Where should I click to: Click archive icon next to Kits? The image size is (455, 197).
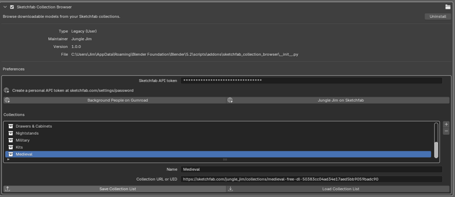point(11,147)
